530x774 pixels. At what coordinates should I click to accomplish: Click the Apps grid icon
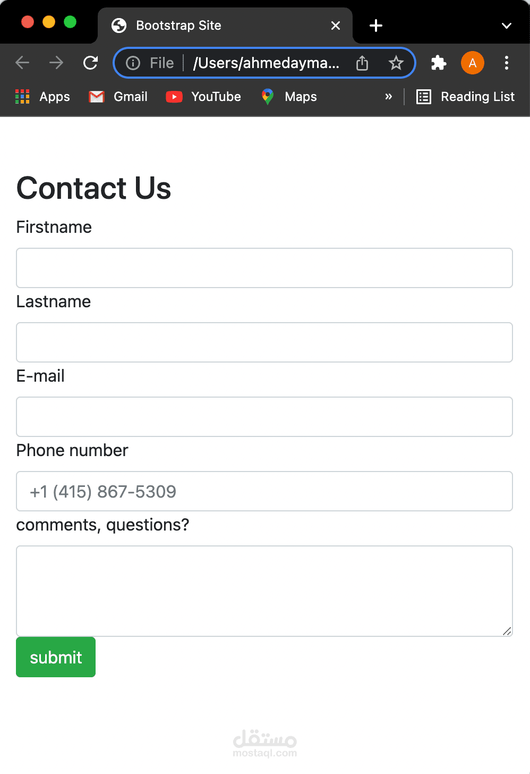22,96
